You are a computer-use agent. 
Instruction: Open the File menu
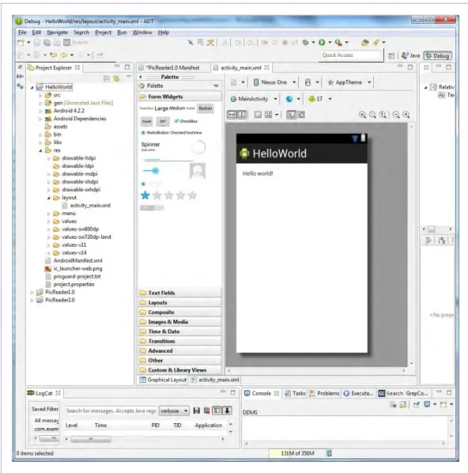pos(22,32)
